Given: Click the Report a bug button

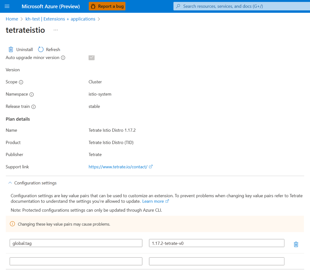Looking at the screenshot, I should point(107,6).
